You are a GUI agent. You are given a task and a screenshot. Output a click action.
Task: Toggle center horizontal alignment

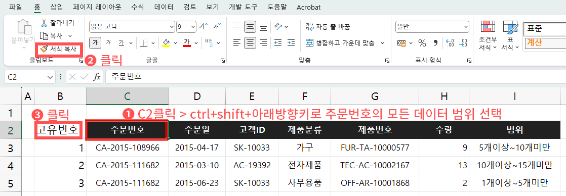coord(250,43)
